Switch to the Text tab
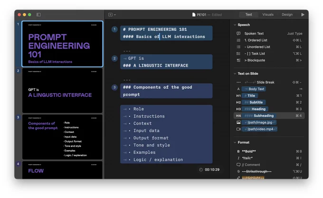This screenshot has width=323, height=198. (248, 14)
